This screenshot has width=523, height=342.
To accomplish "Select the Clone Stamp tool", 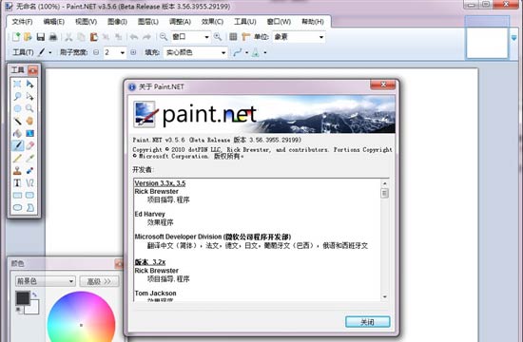I will tap(17, 170).
